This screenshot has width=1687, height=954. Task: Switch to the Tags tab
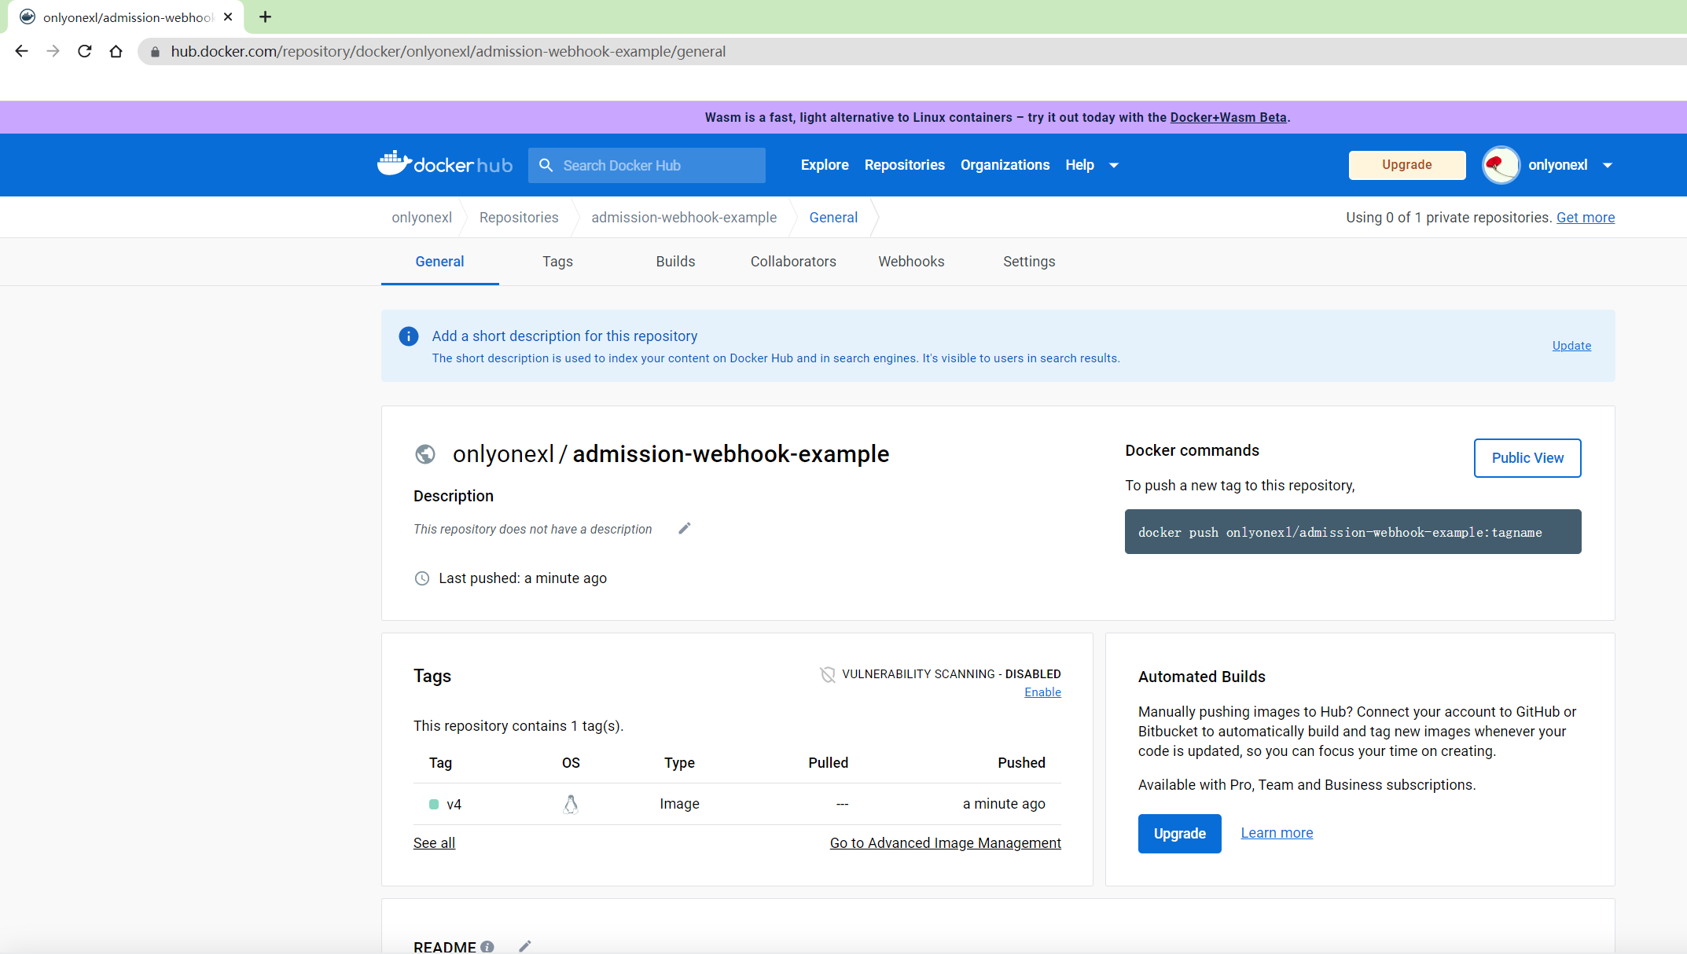pos(557,262)
